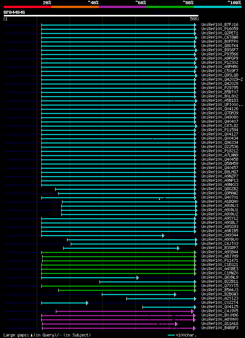Viewport: 245px width, 338px height.
Task: Select the UniRef100_A9PHM0 label
Action: point(220,67)
